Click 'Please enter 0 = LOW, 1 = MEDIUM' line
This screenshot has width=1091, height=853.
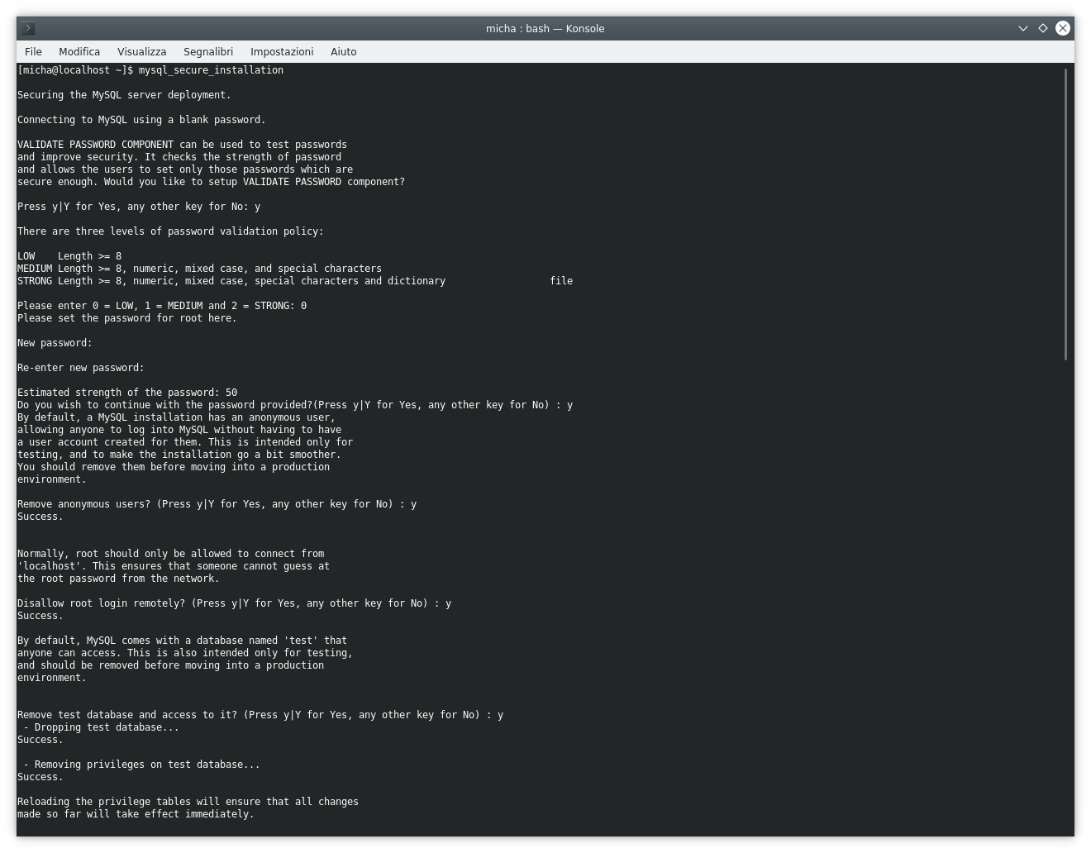click(162, 306)
